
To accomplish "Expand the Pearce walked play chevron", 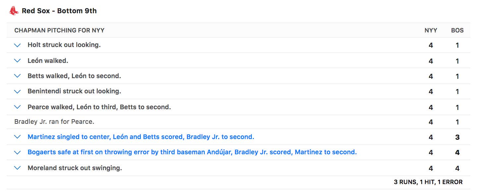I will click(x=18, y=107).
